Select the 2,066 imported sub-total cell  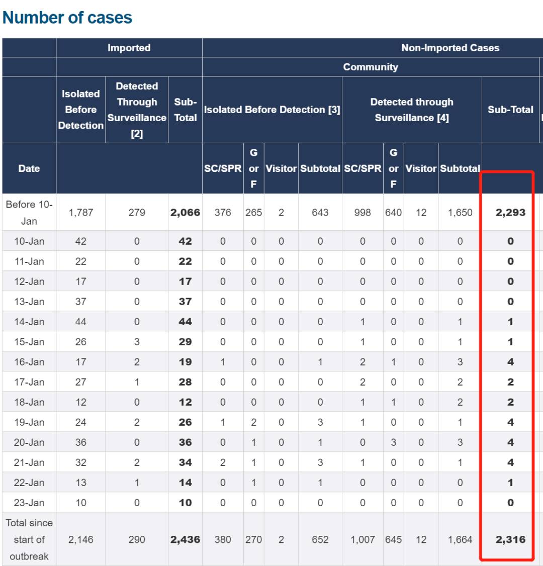click(x=185, y=213)
